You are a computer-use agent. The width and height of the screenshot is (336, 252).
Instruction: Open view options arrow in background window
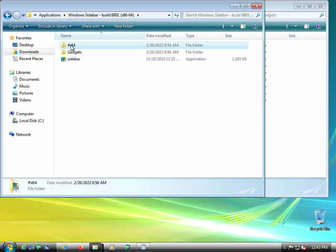[296, 26]
